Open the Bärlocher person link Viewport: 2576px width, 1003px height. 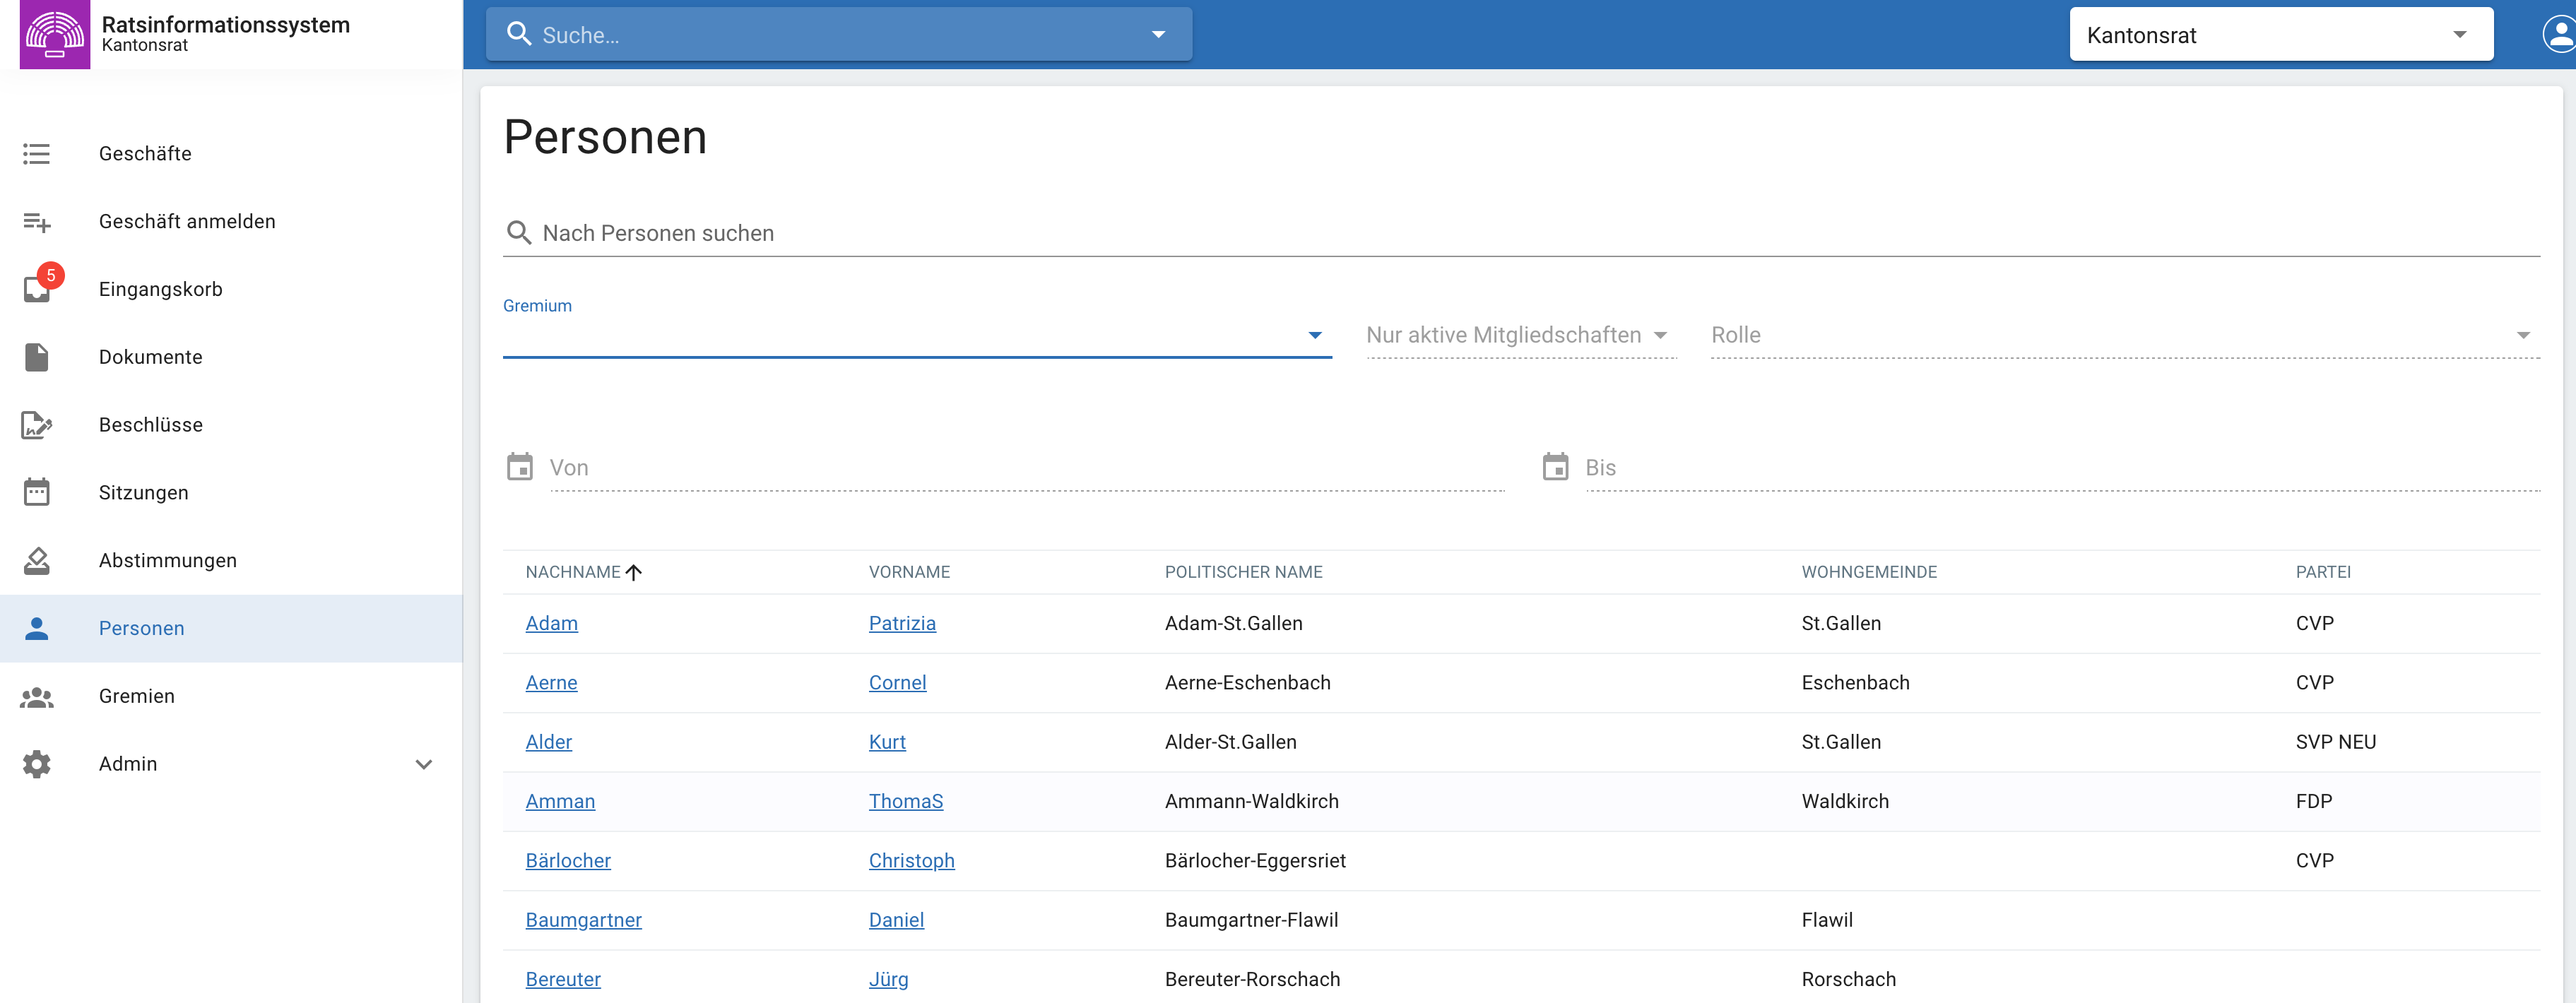[x=567, y=861]
